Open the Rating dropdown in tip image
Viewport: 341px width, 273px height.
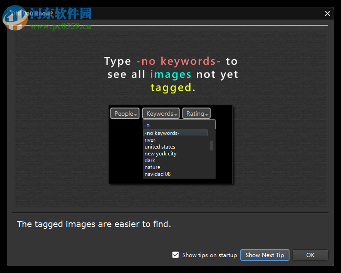[196, 113]
